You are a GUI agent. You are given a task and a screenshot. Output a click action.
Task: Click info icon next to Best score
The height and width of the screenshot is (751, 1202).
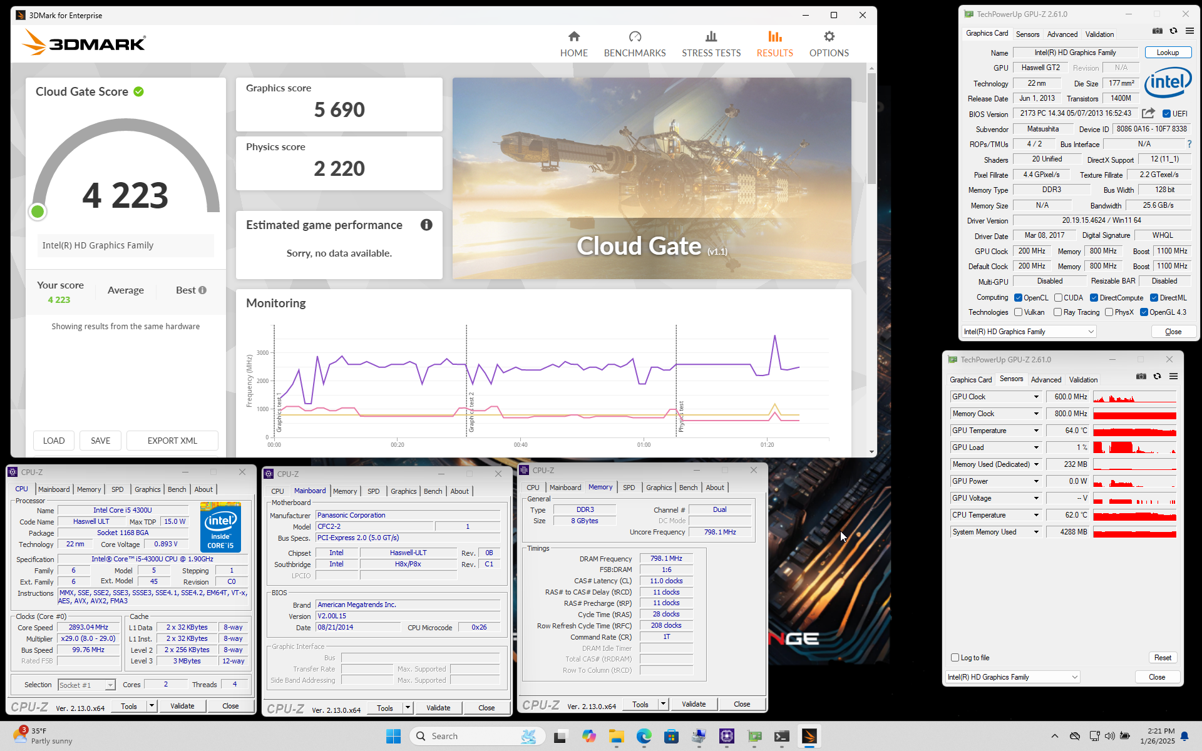[x=202, y=290]
